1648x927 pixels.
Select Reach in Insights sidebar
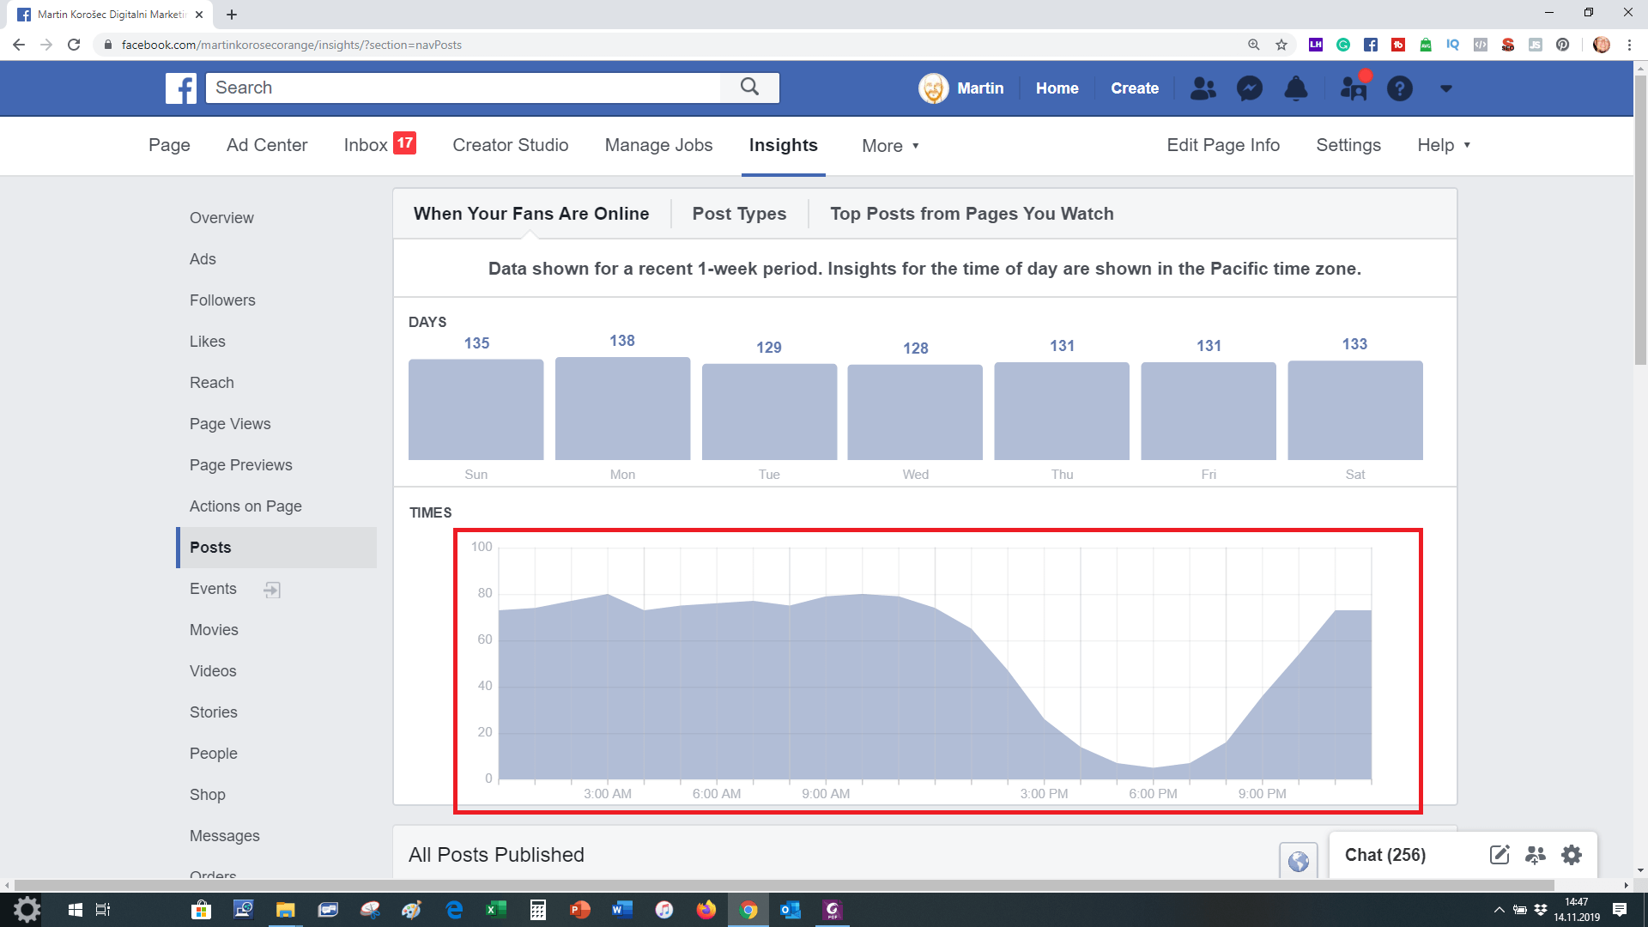pyautogui.click(x=212, y=383)
